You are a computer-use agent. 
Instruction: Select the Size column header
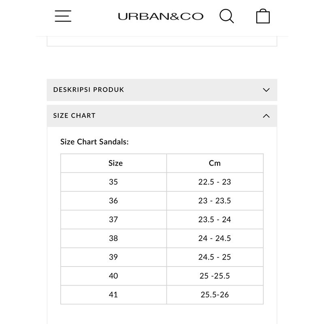(115, 163)
